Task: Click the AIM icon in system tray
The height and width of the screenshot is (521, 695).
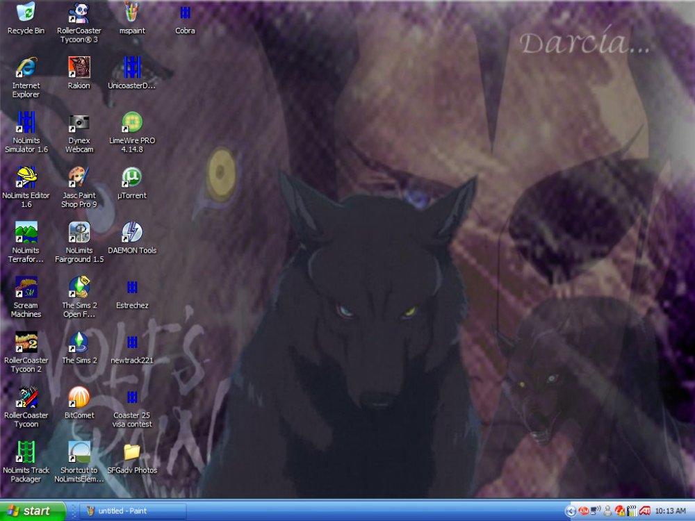Action: pyautogui.click(x=584, y=511)
